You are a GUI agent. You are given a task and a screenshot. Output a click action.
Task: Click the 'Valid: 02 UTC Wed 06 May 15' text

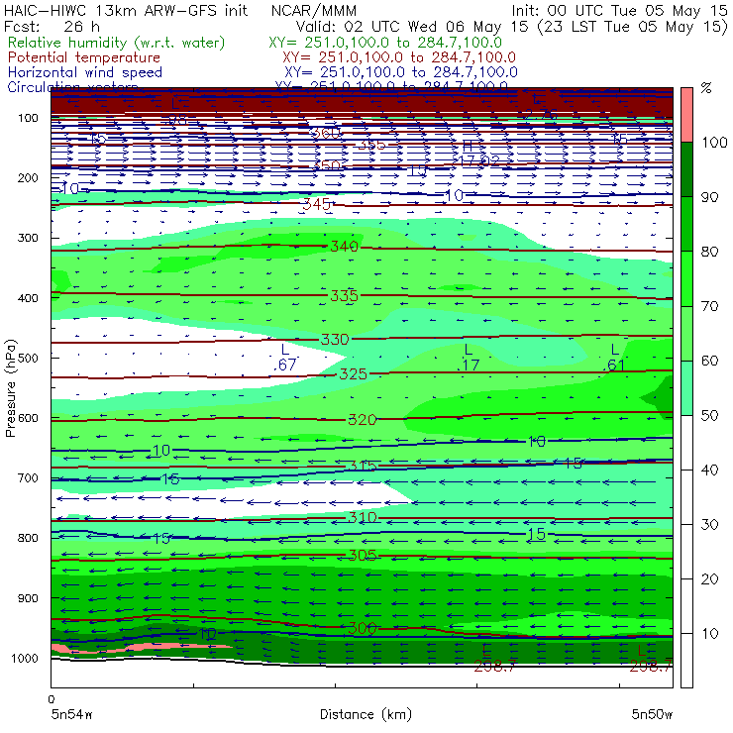point(413,26)
